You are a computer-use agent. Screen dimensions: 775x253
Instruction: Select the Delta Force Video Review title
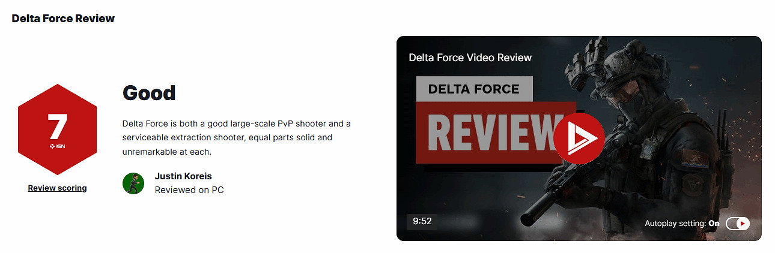[470, 58]
